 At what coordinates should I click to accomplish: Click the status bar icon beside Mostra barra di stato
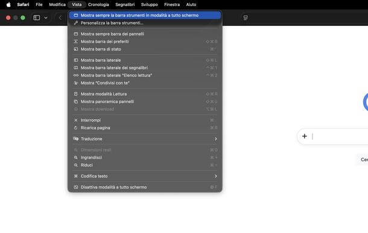pos(76,49)
